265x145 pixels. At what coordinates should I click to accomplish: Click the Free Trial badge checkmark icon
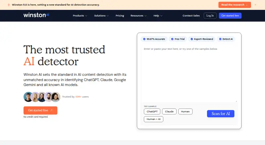(x=172, y=39)
